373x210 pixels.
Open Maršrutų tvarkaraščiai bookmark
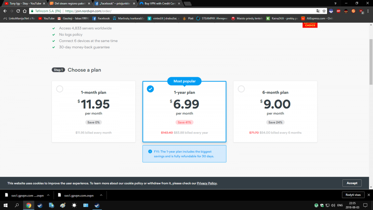click(x=128, y=18)
